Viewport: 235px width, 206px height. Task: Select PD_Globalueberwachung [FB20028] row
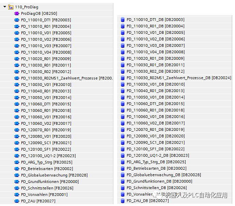[54, 175]
